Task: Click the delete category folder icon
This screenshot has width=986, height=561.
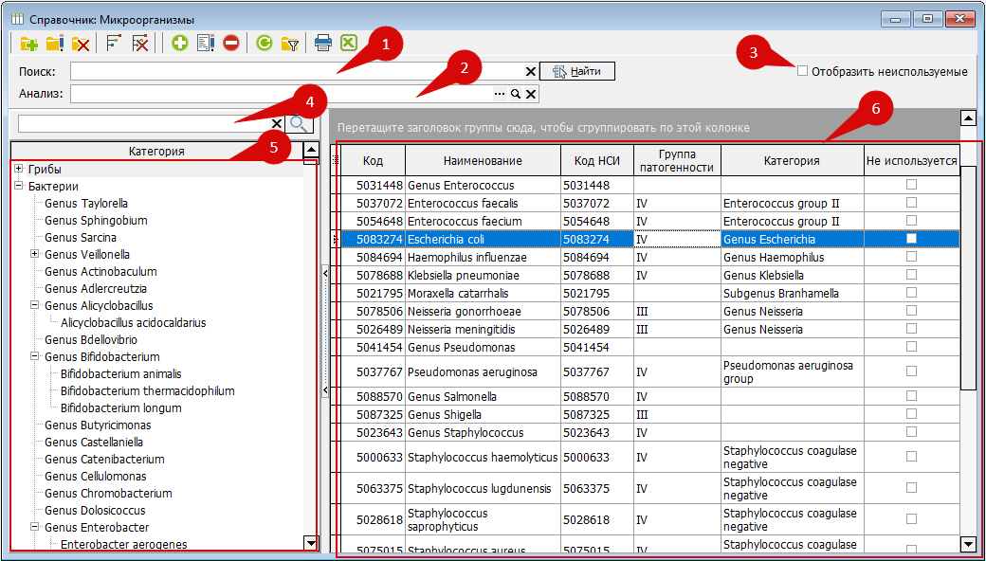Action: (82, 44)
